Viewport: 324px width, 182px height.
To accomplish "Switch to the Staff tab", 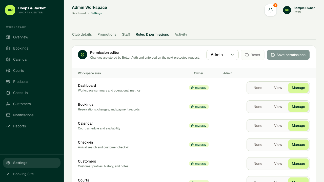I will tap(126, 34).
